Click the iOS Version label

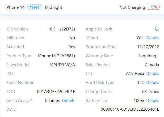click(17, 29)
